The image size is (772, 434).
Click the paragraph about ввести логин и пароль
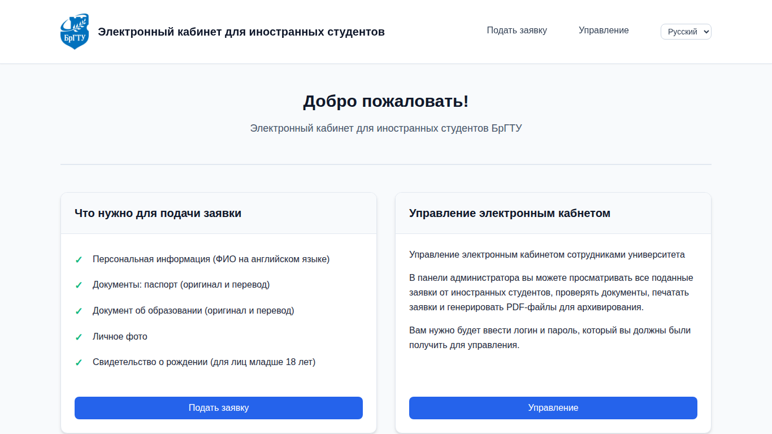click(x=550, y=338)
